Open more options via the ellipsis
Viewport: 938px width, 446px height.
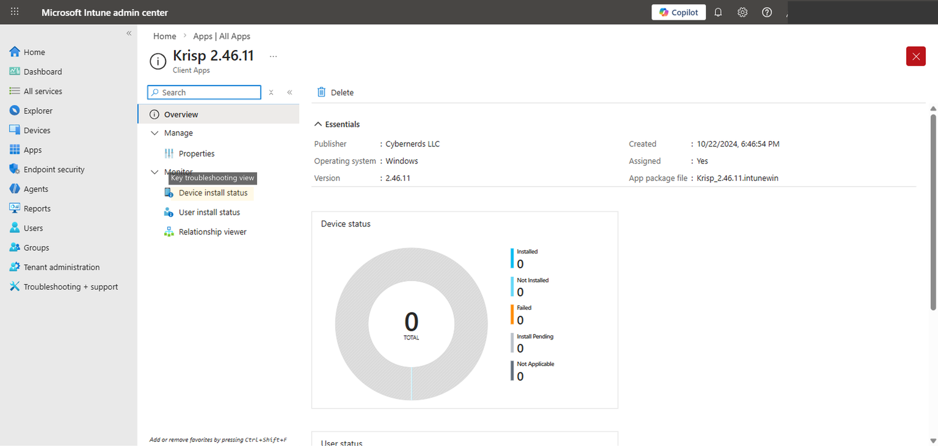tap(273, 56)
